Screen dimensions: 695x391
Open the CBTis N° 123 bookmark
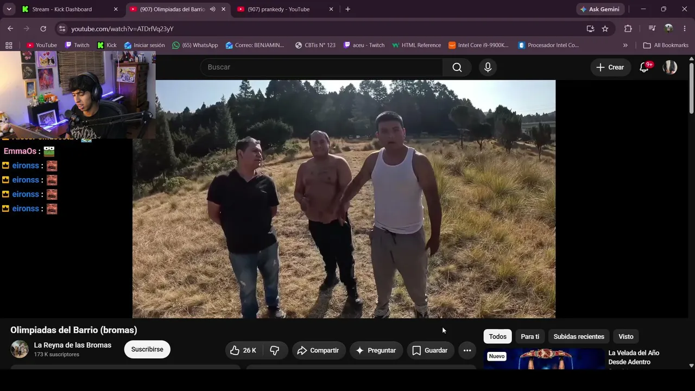click(x=315, y=45)
